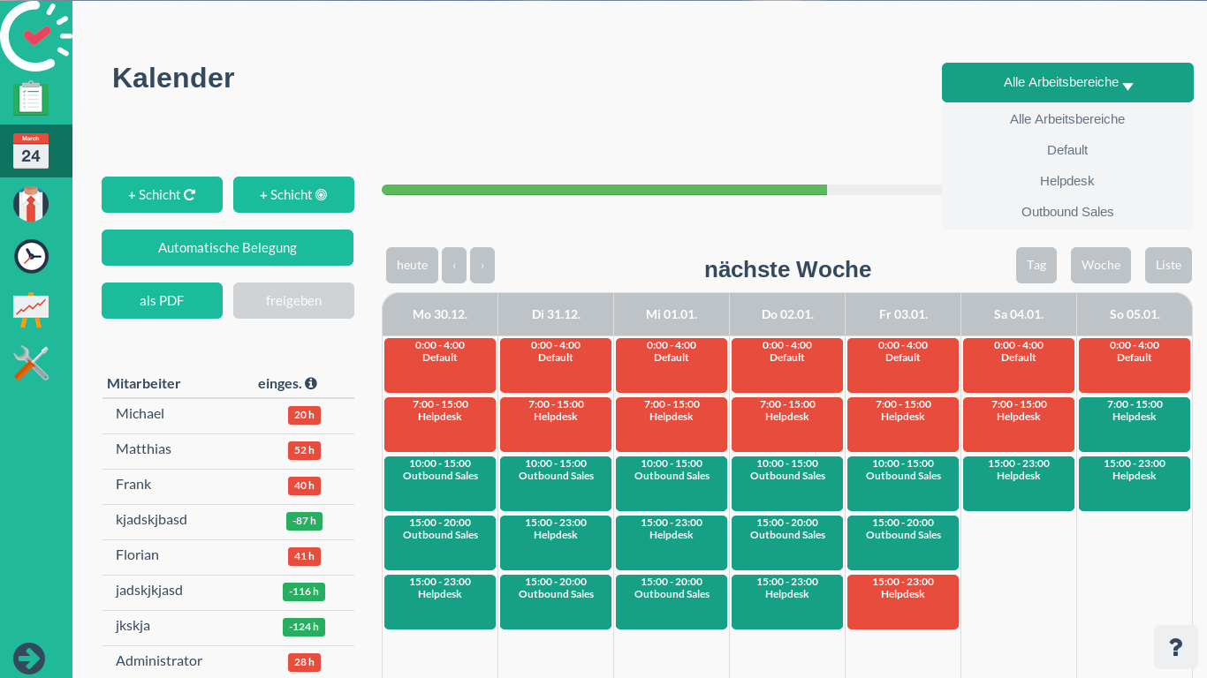Select Helpdesk from the work area list
This screenshot has width=1207, height=678.
click(1067, 181)
